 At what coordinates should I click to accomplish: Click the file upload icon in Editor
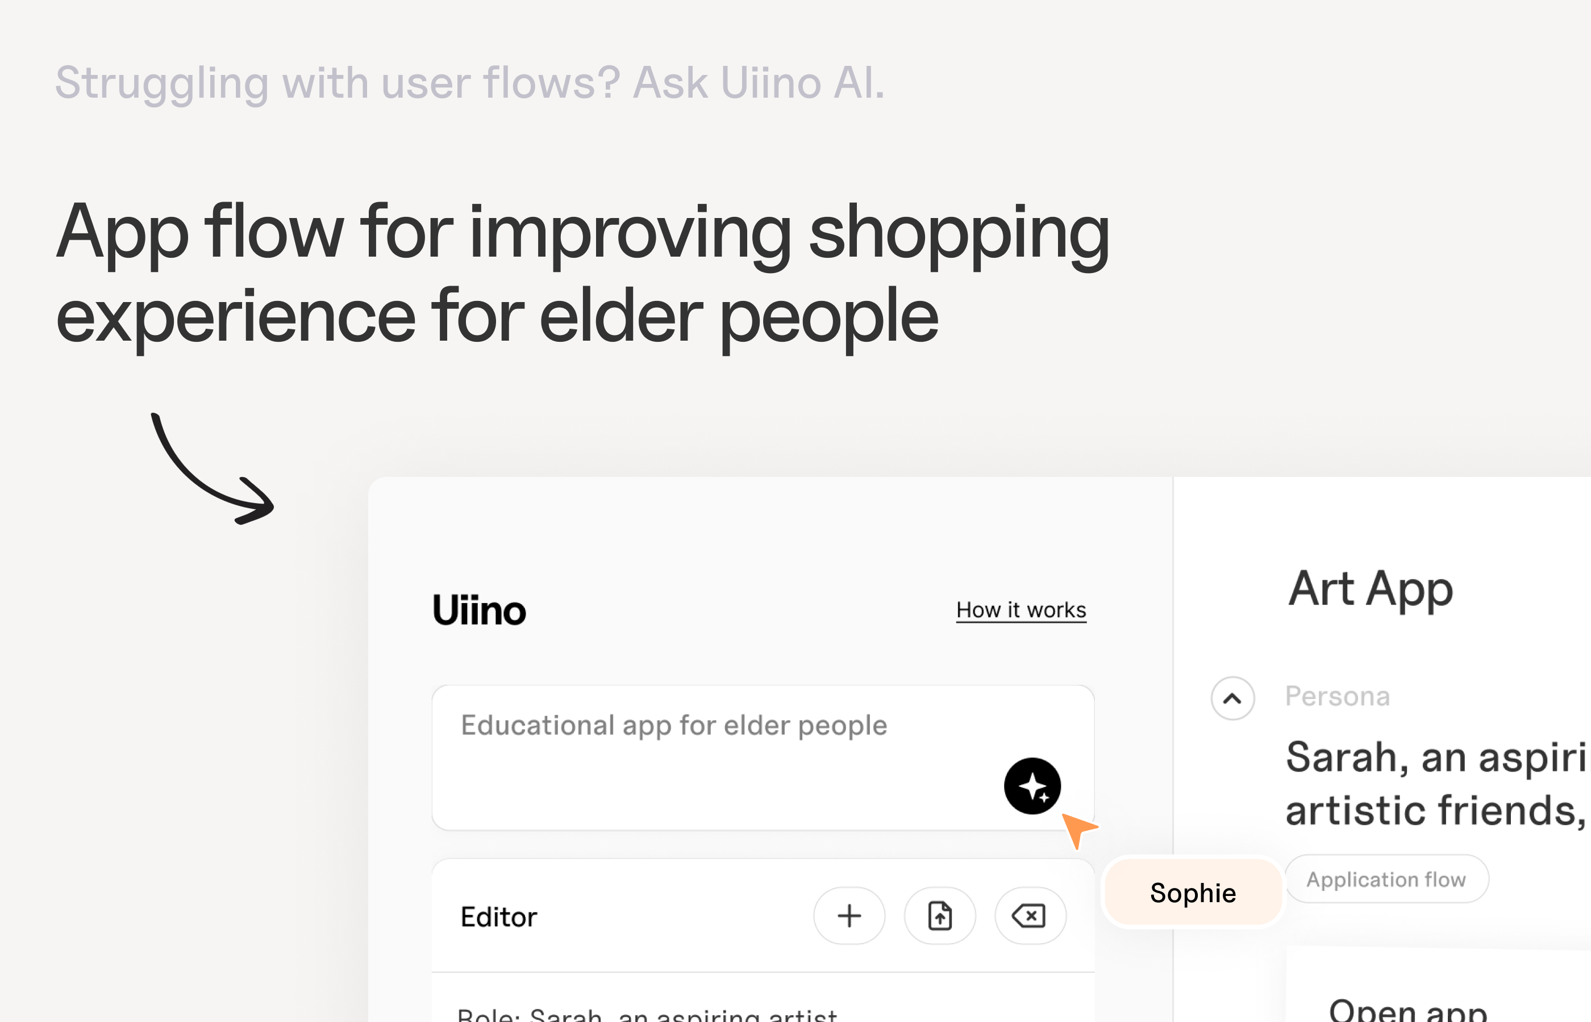tap(940, 916)
